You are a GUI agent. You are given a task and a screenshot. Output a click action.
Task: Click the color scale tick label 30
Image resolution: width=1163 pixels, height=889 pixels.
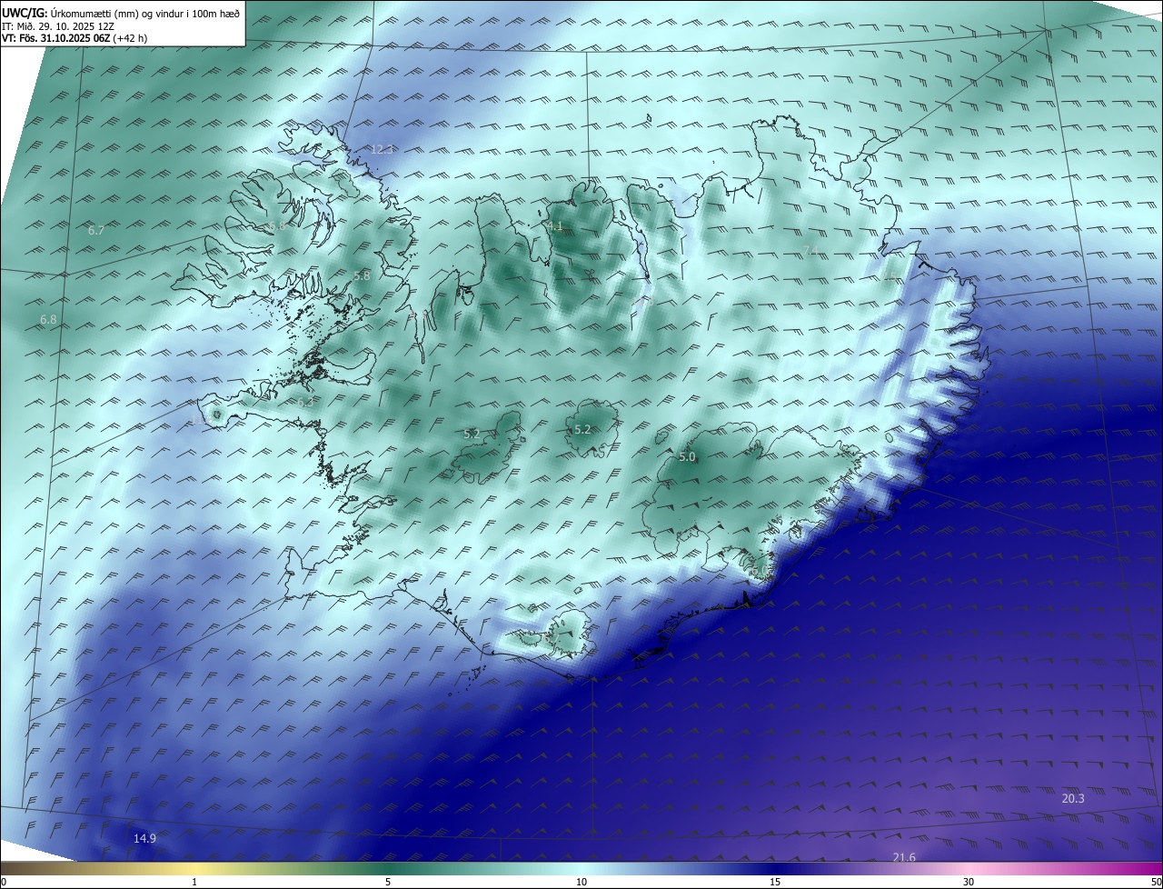click(x=969, y=882)
